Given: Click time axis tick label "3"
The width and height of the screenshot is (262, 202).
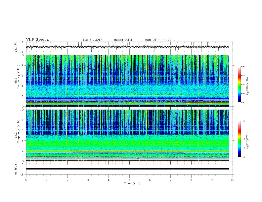Looking at the screenshot, I should click(x=88, y=180).
